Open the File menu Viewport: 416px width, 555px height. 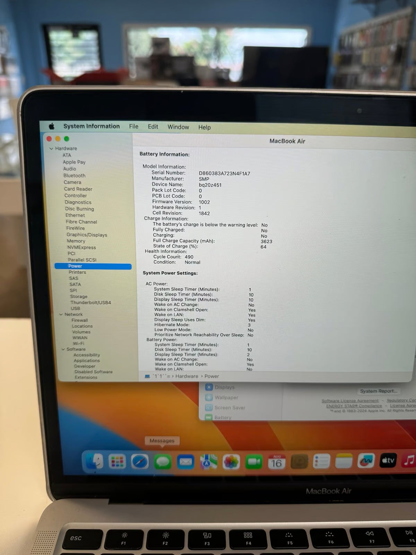click(x=134, y=127)
